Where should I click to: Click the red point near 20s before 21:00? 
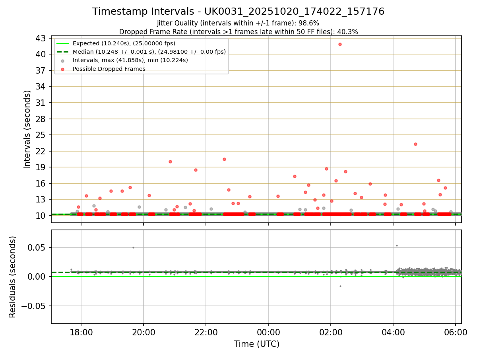pos(170,161)
